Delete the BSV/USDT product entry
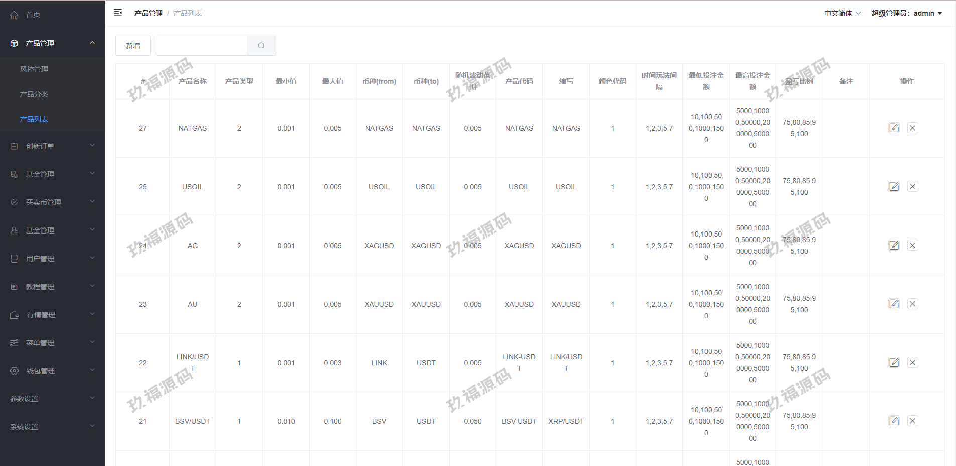956x466 pixels. click(912, 421)
